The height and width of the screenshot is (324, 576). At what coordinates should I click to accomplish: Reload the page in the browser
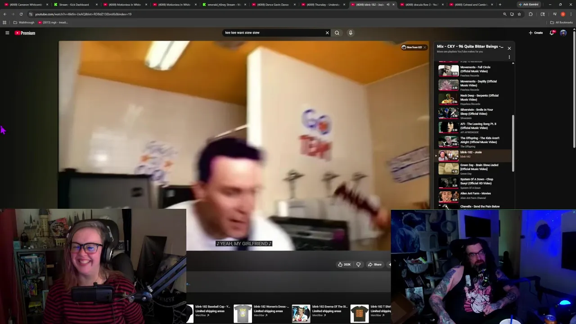click(x=21, y=14)
